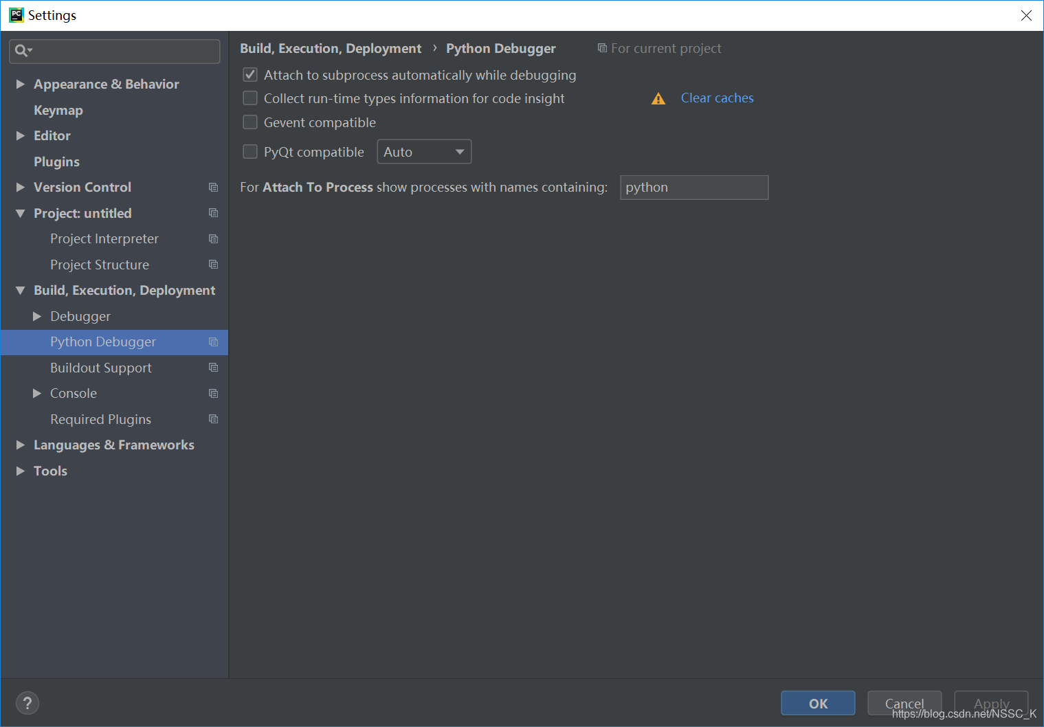This screenshot has width=1044, height=727.
Task: Click the Python Debugger breadcrumb title
Action: [x=501, y=49]
